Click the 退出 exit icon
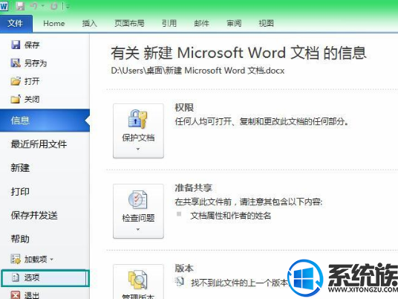This screenshot has width=398, height=299. tap(16, 295)
